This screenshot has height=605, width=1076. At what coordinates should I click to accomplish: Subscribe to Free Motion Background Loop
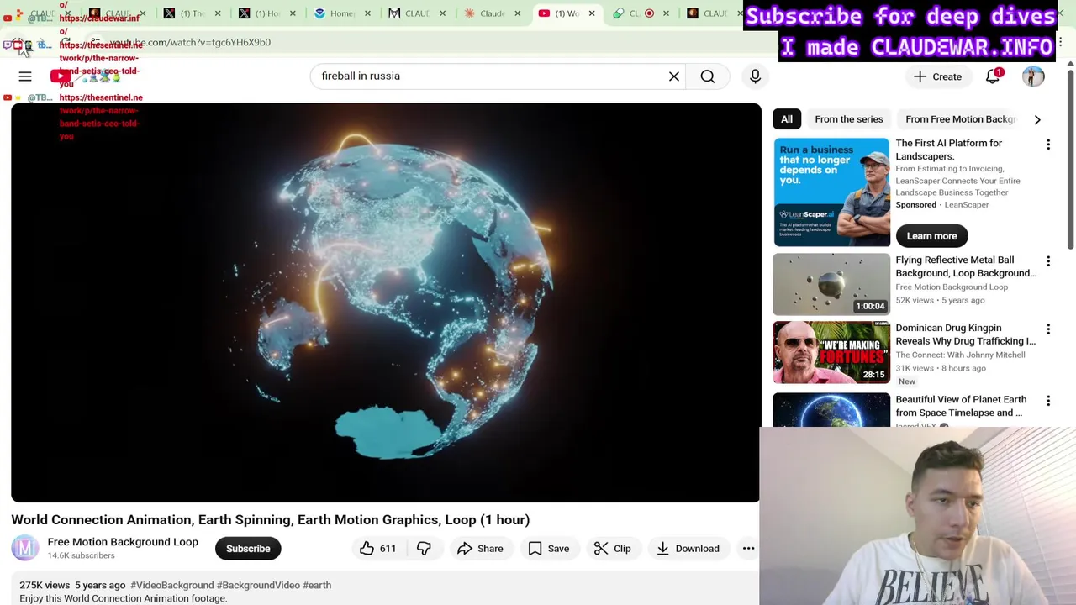point(248,549)
